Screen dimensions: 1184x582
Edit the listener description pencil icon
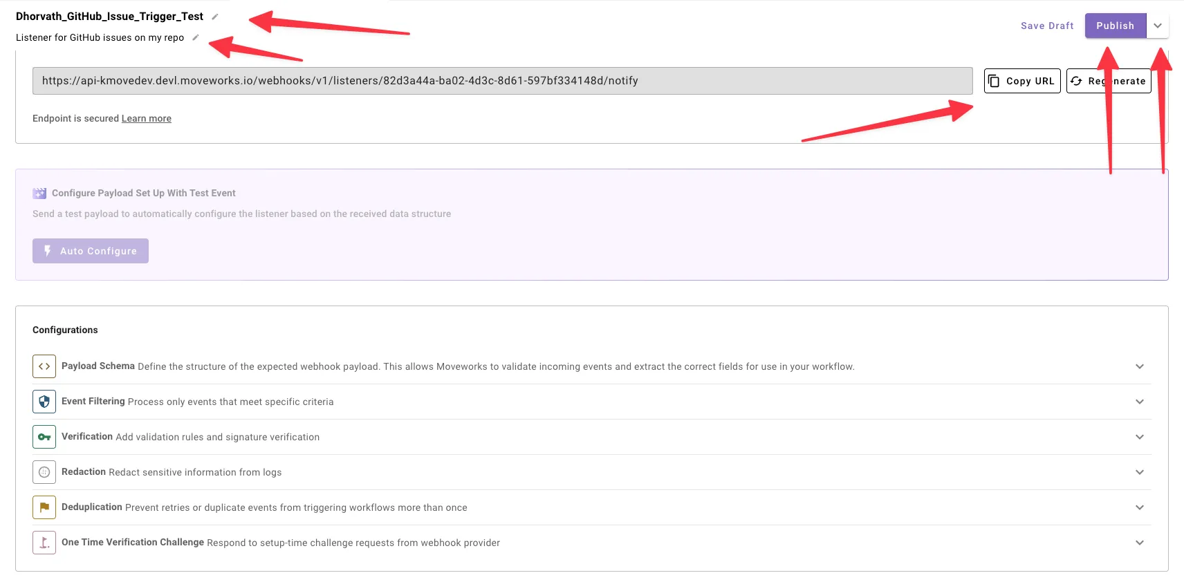(196, 37)
